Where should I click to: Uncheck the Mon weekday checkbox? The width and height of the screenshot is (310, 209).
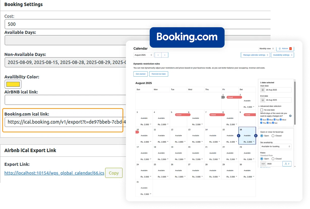pos(268,120)
